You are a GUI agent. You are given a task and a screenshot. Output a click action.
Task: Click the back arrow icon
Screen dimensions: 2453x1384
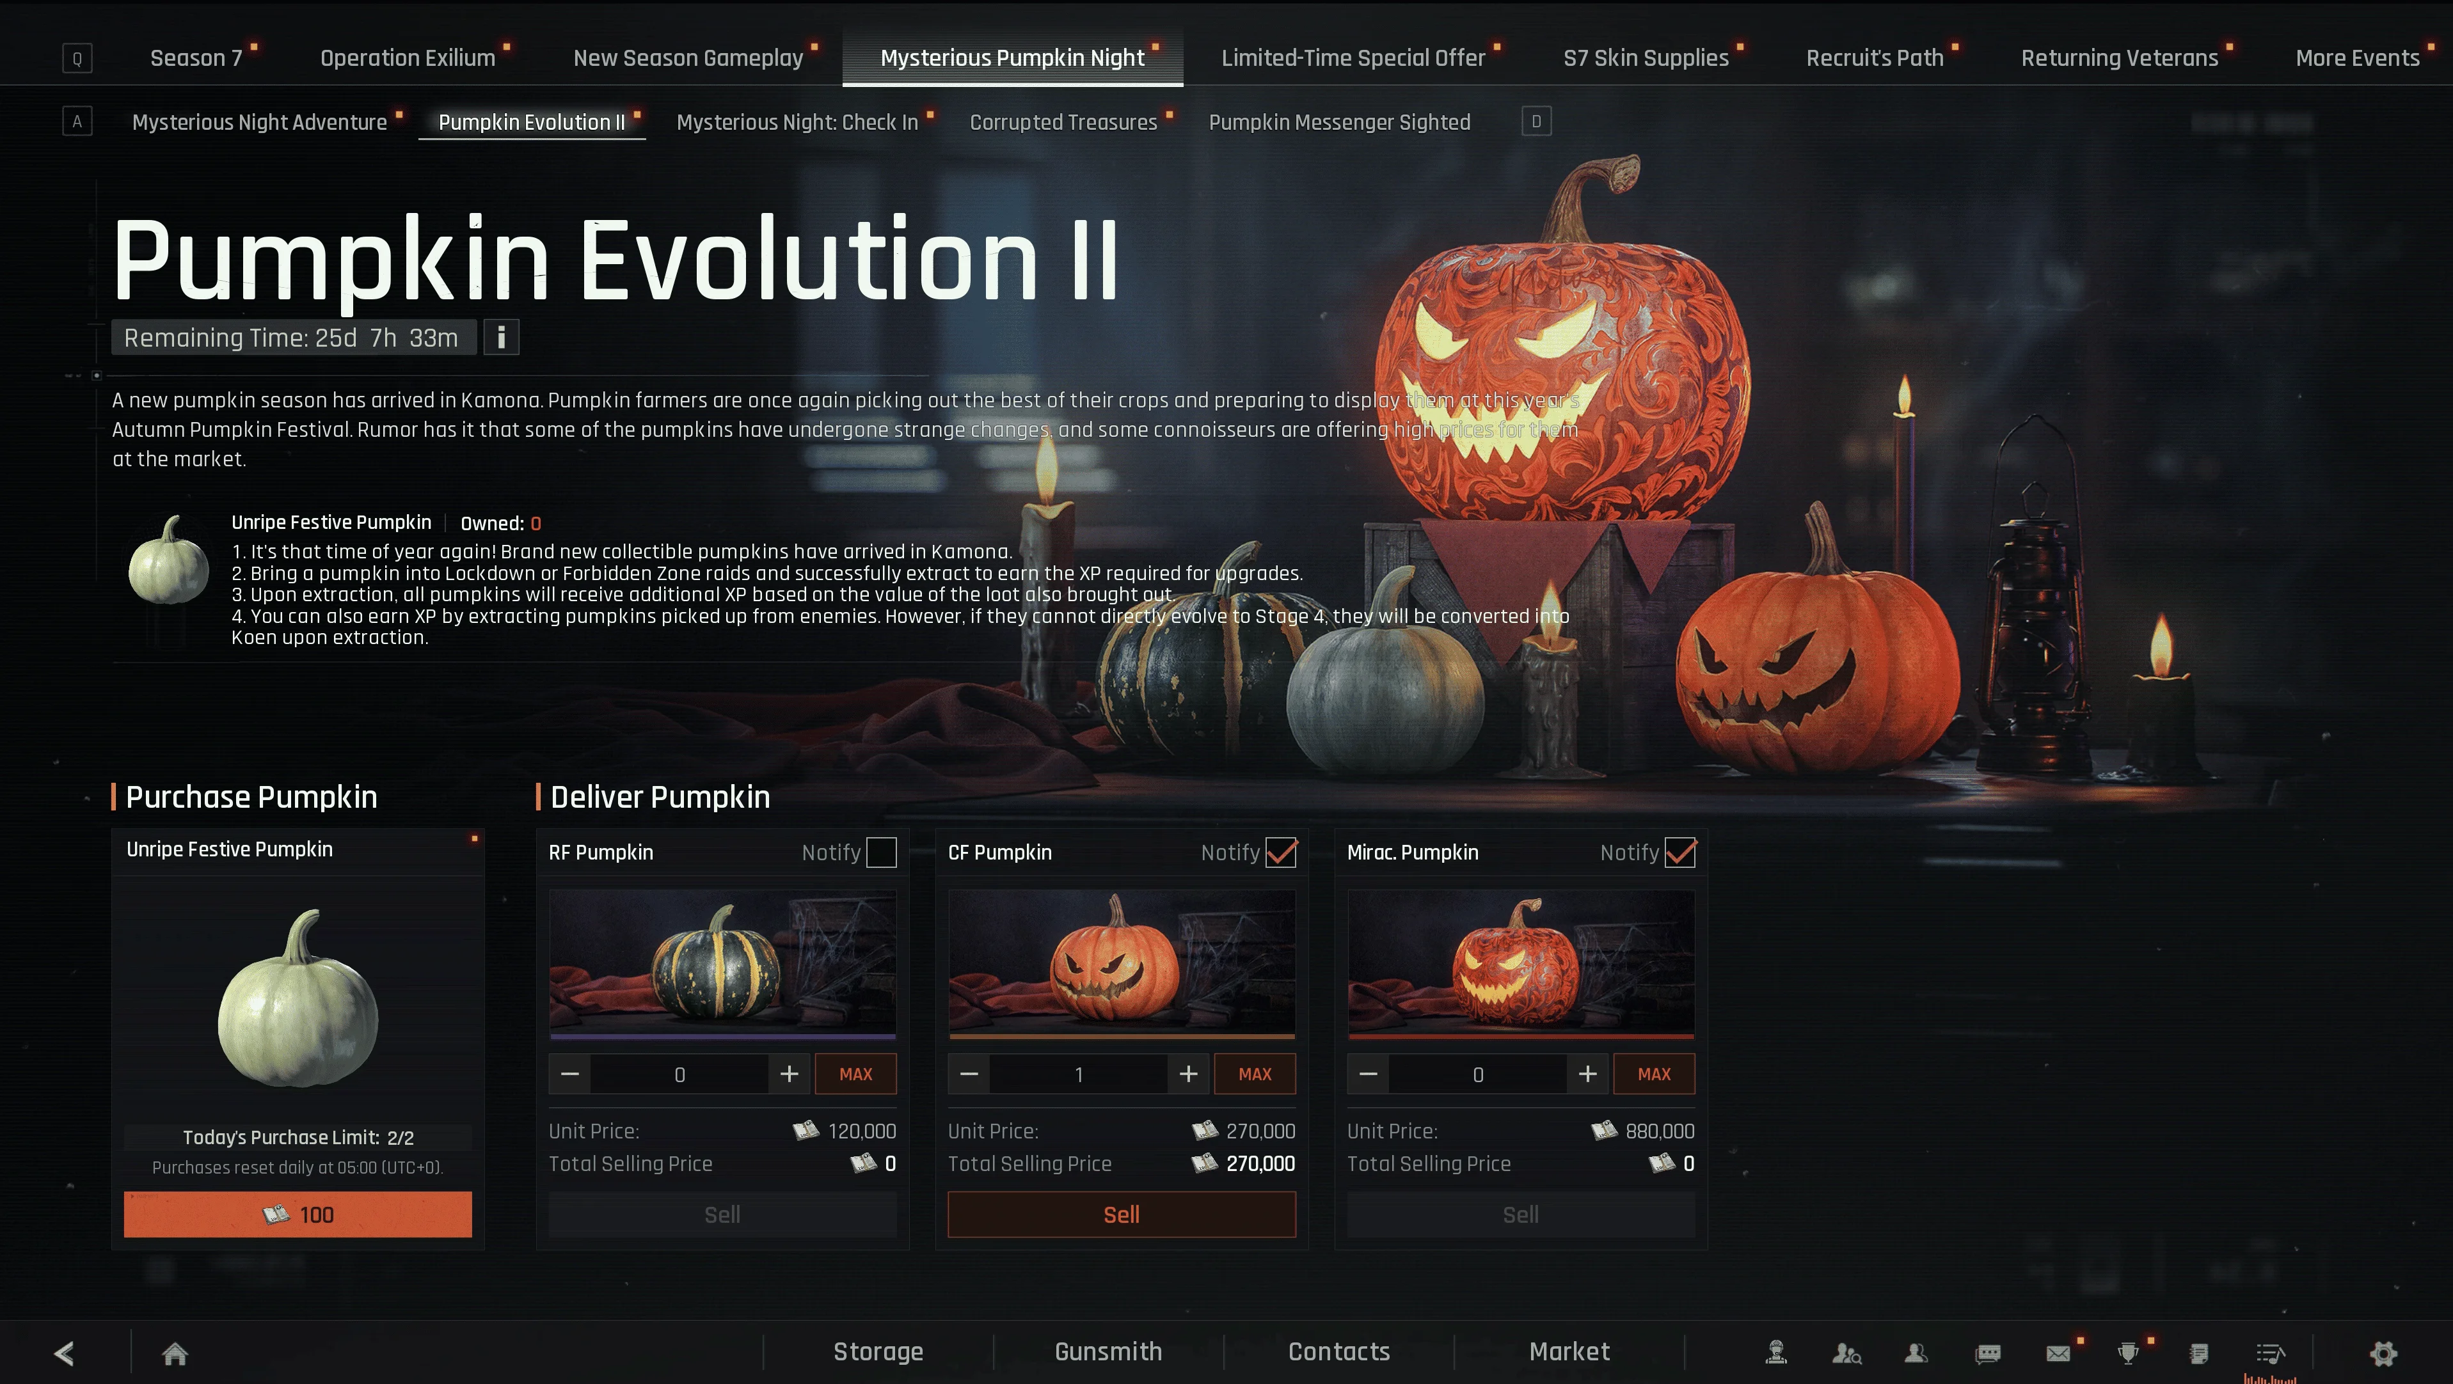pos(64,1353)
